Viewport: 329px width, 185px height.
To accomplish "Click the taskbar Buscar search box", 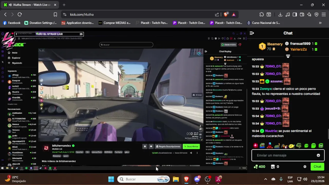I will (x=144, y=179).
